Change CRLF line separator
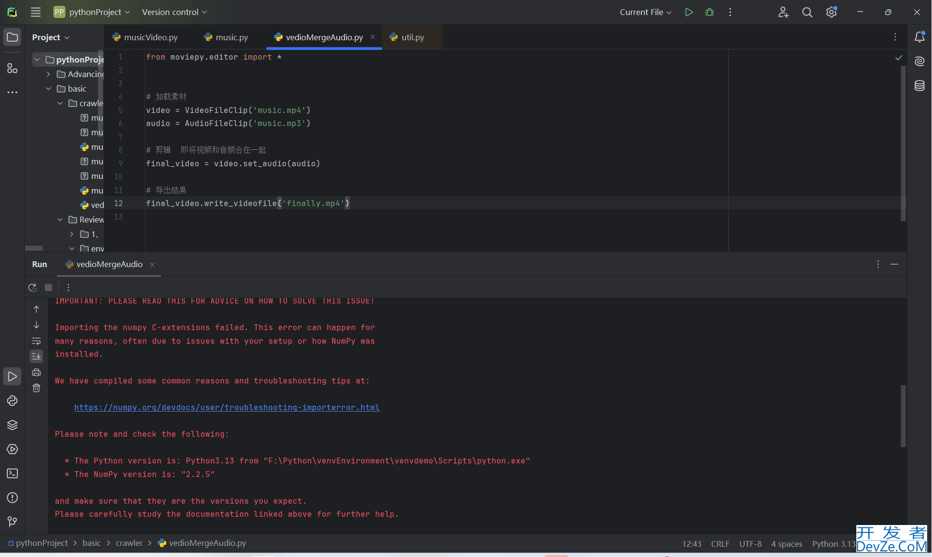 [720, 544]
